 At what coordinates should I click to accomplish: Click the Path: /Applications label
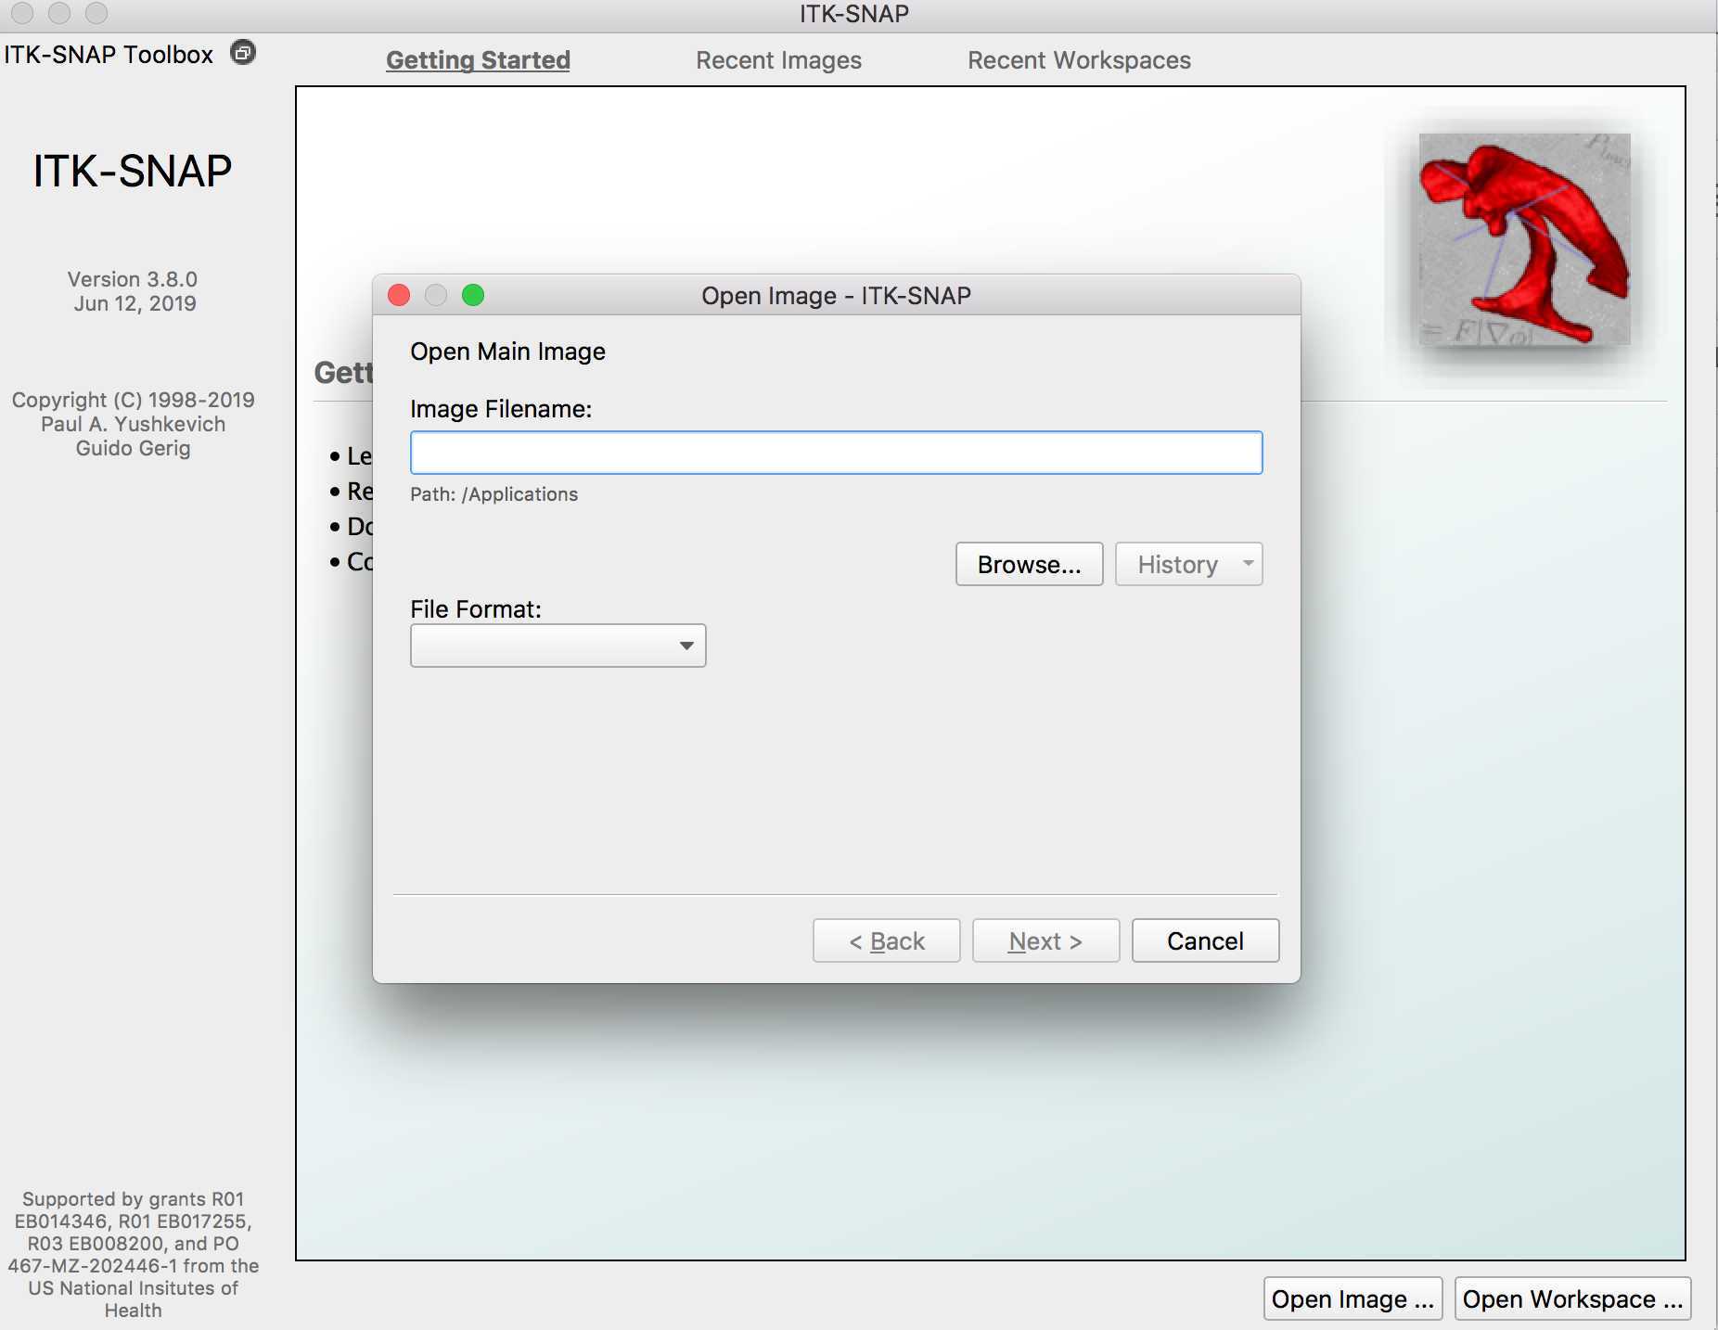[494, 494]
